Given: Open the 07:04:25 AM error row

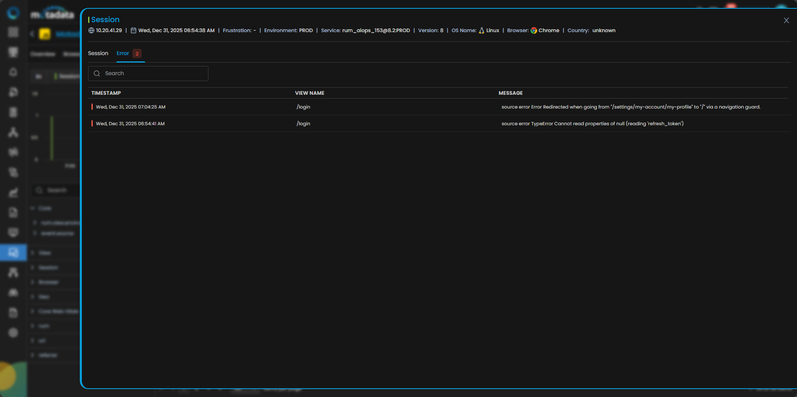Looking at the screenshot, I should [131, 107].
